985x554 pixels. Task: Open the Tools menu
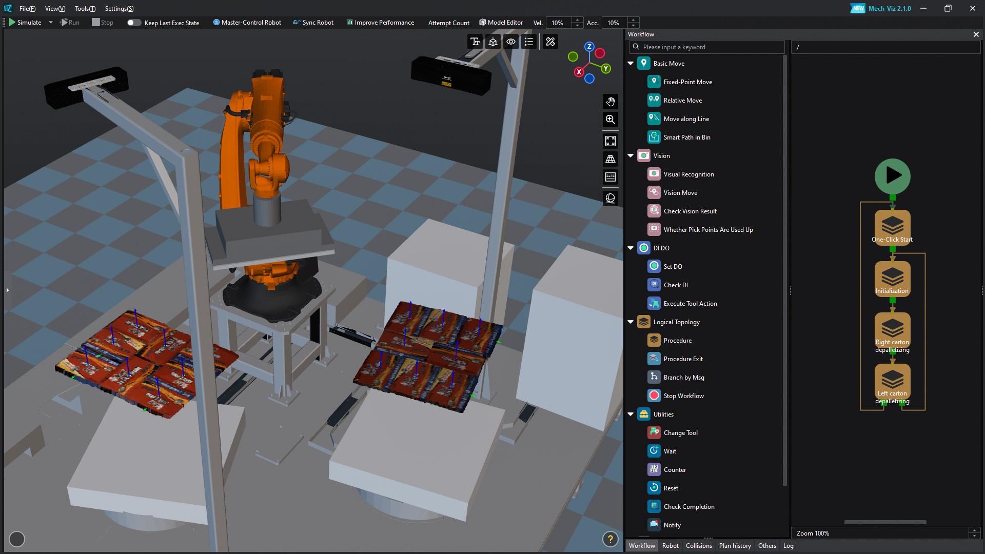pyautogui.click(x=85, y=9)
